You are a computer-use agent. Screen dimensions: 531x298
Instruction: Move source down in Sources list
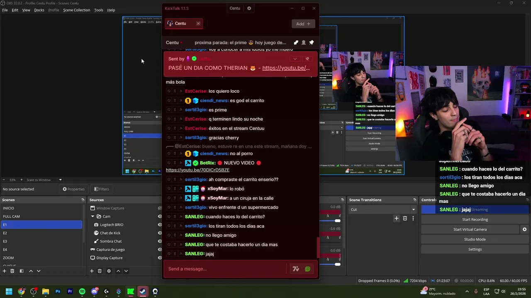click(x=126, y=271)
